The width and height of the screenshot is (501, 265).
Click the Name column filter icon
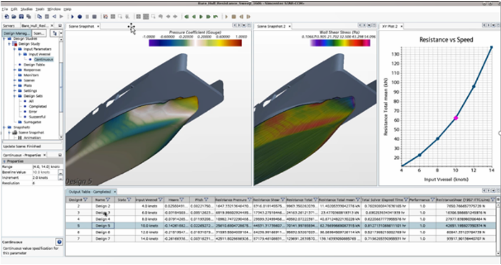coord(108,200)
